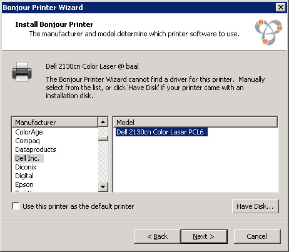Select Dell Inc. manufacturer
Image resolution: width=289 pixels, height=252 pixels.
29,158
